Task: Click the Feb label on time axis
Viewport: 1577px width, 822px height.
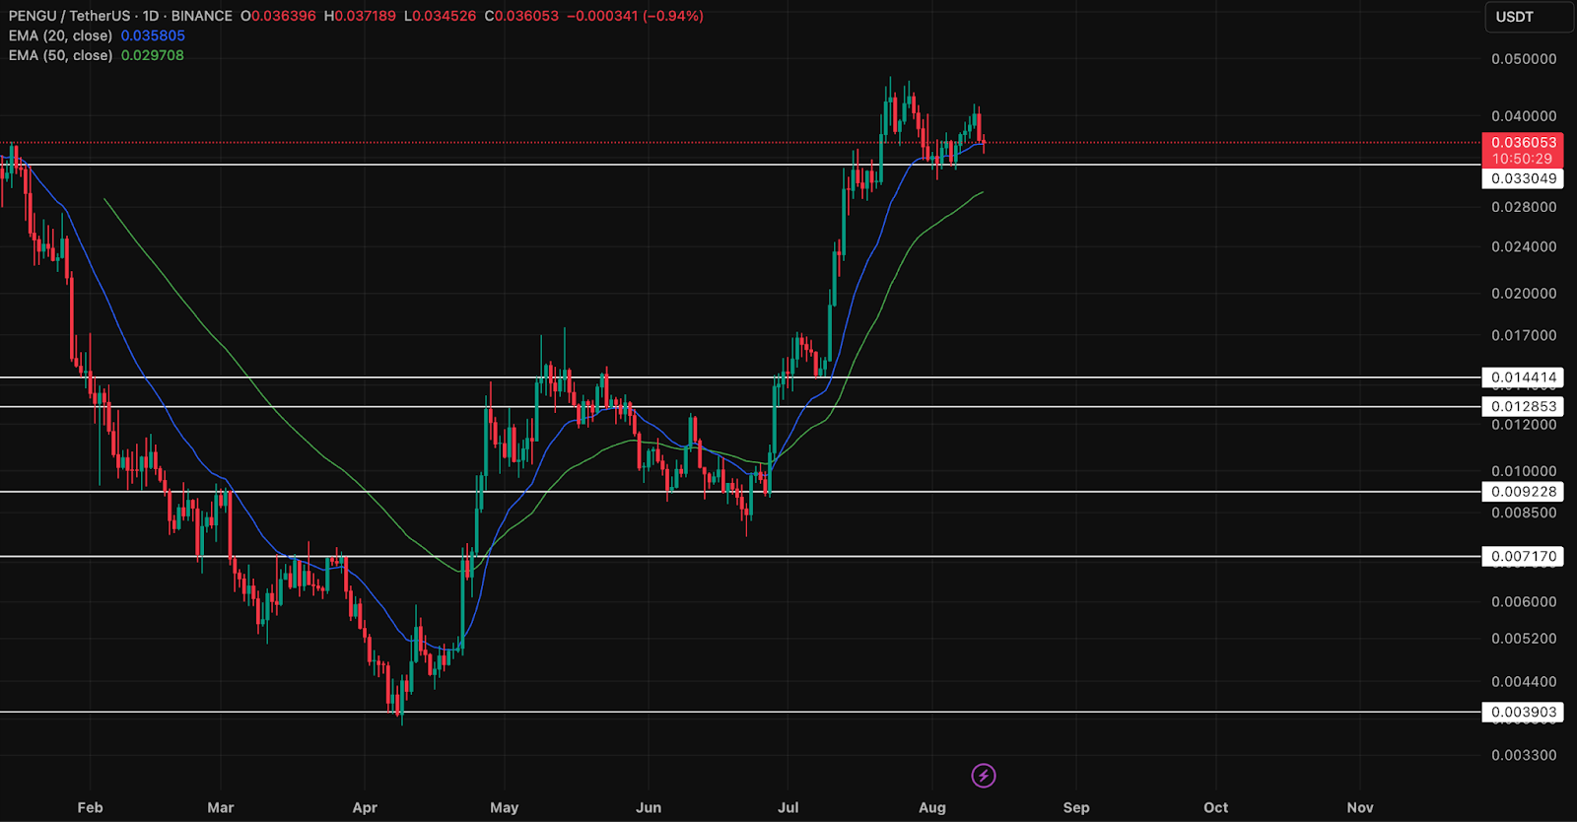Action: click(x=90, y=807)
